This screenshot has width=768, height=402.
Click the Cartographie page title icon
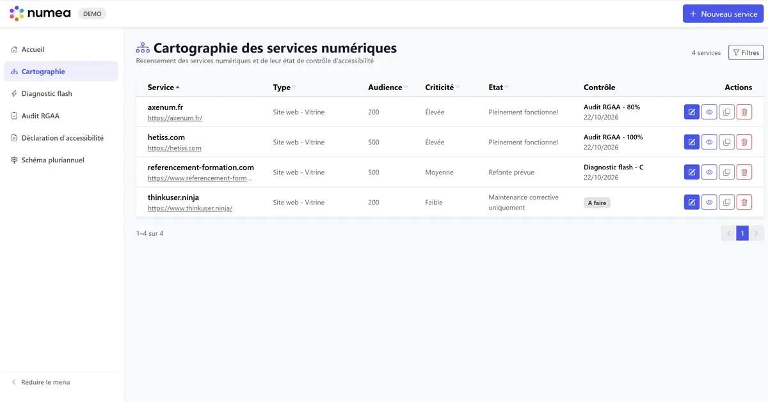click(143, 48)
